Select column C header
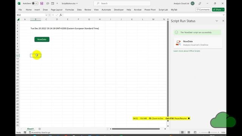 click(x=46, y=19)
